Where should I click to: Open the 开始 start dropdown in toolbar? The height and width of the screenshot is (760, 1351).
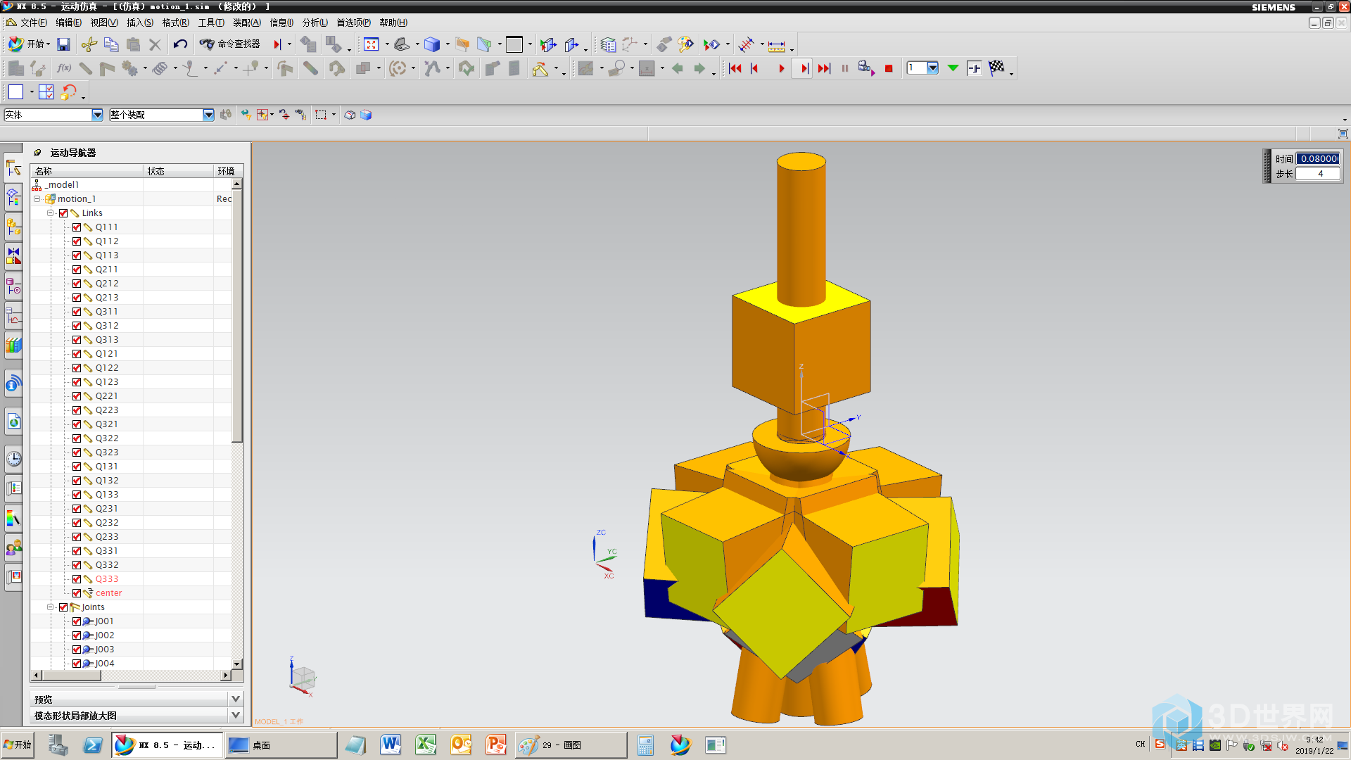point(29,44)
